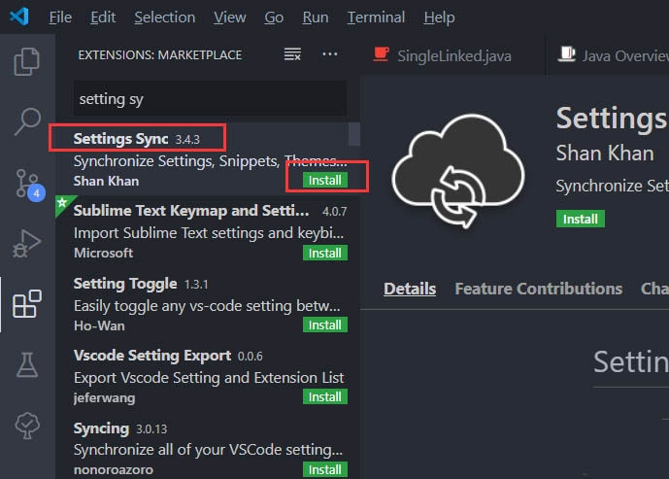This screenshot has height=479, width=669.
Task: Click the VS Code logo icon
Action: [x=19, y=17]
